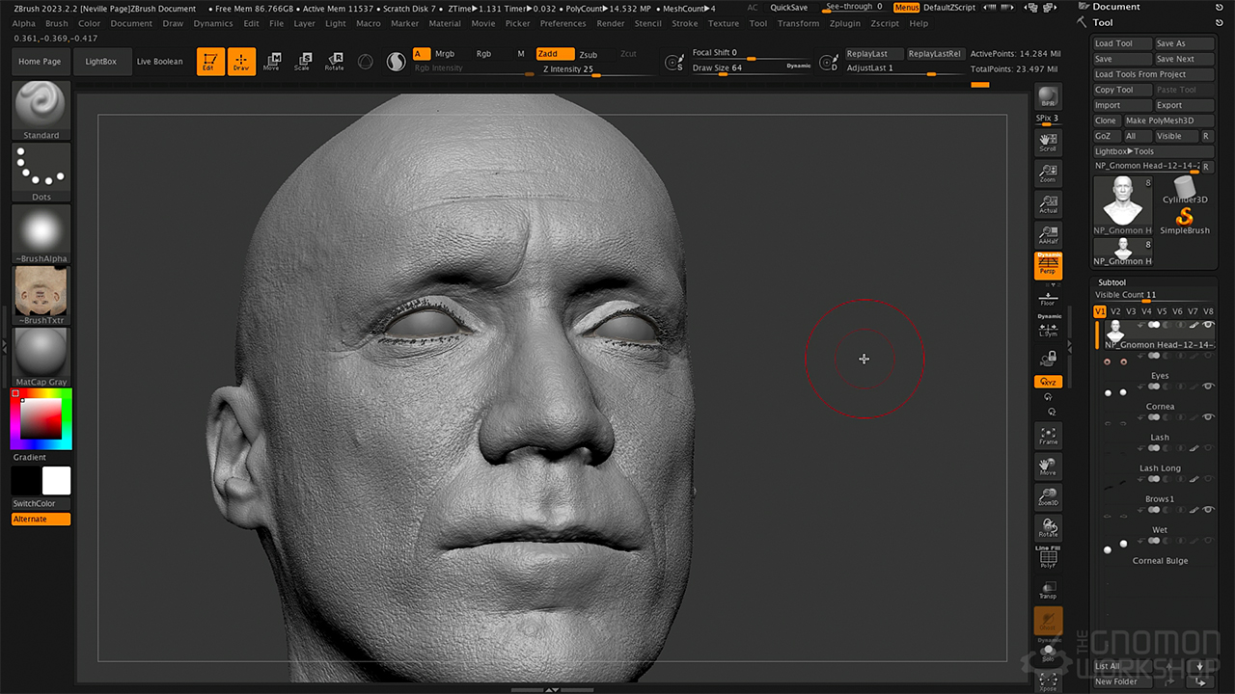Select the Scale transform tool
The image size is (1235, 694).
tap(303, 62)
